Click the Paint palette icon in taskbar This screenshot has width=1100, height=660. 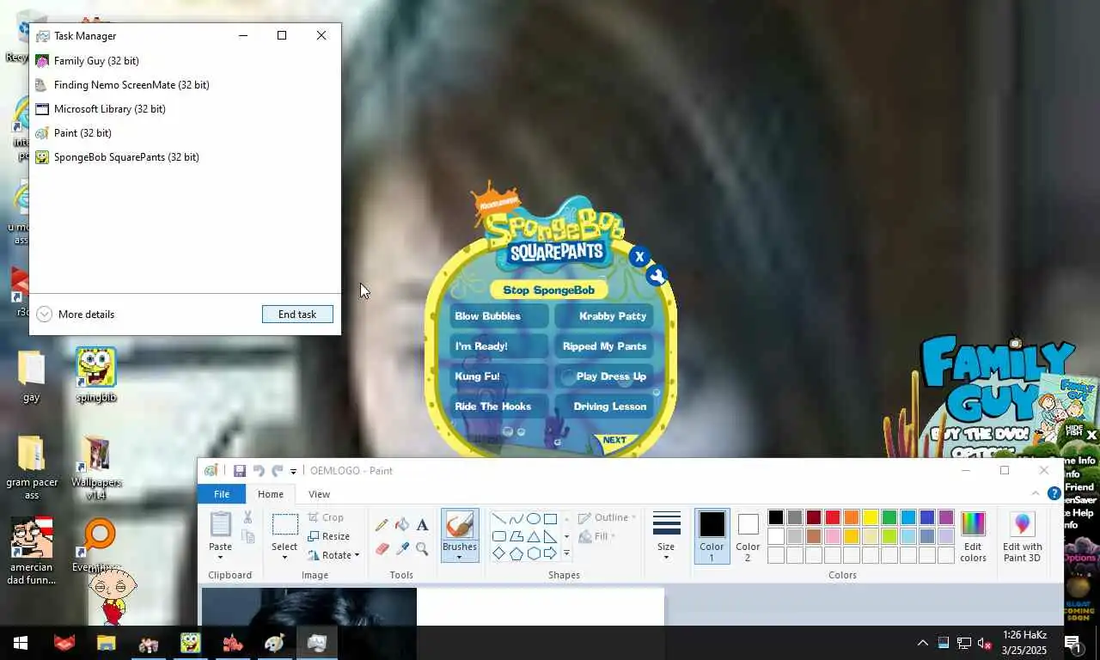coord(274,643)
